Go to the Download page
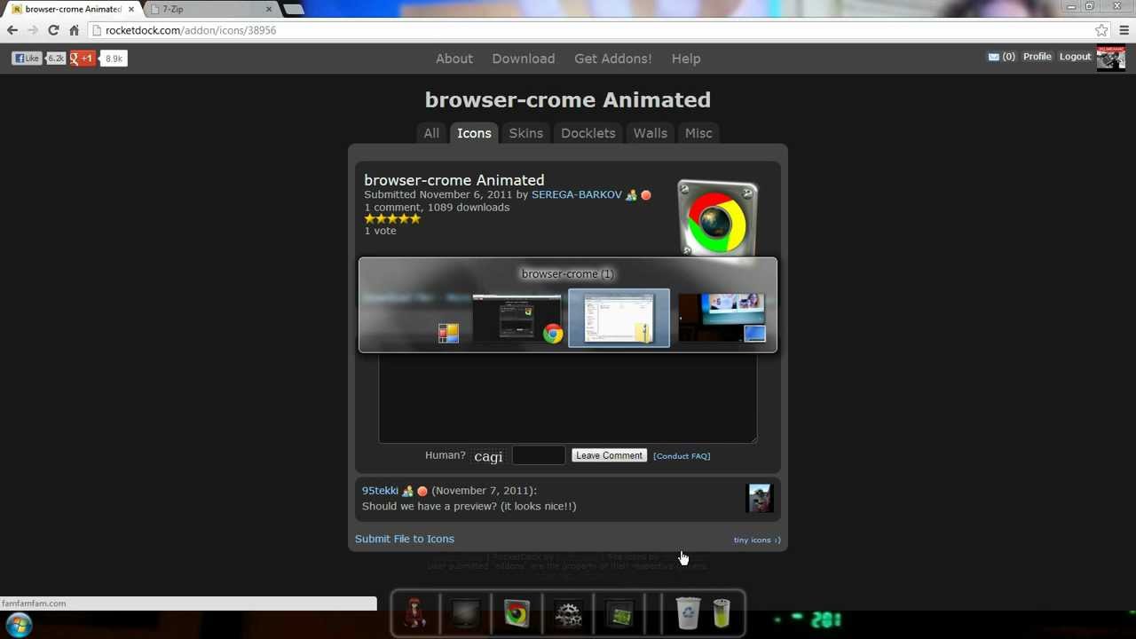 point(524,59)
